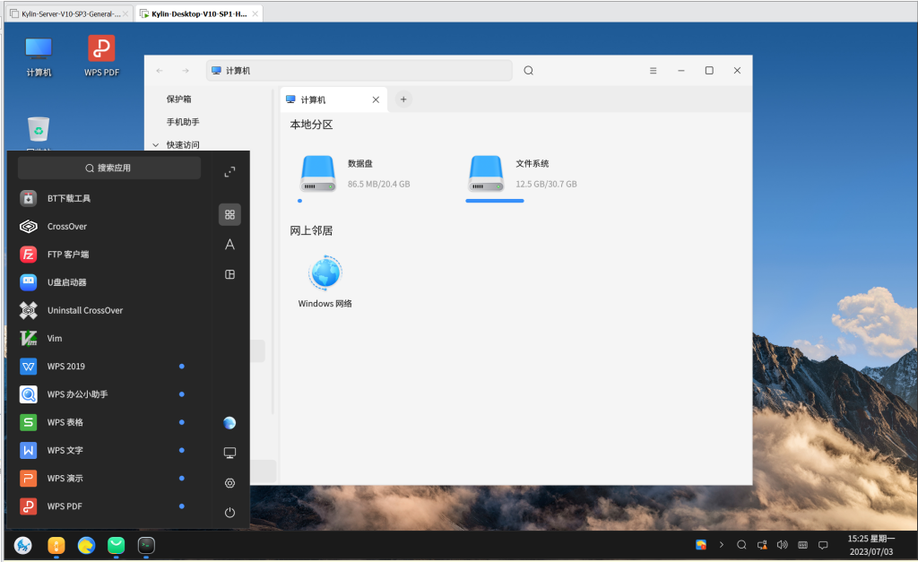This screenshot has width=918, height=562.
Task: Open the network status tray icon
Action: [x=762, y=545]
